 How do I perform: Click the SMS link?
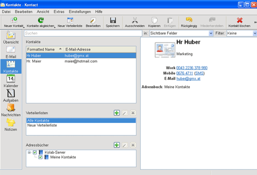pos(200,73)
